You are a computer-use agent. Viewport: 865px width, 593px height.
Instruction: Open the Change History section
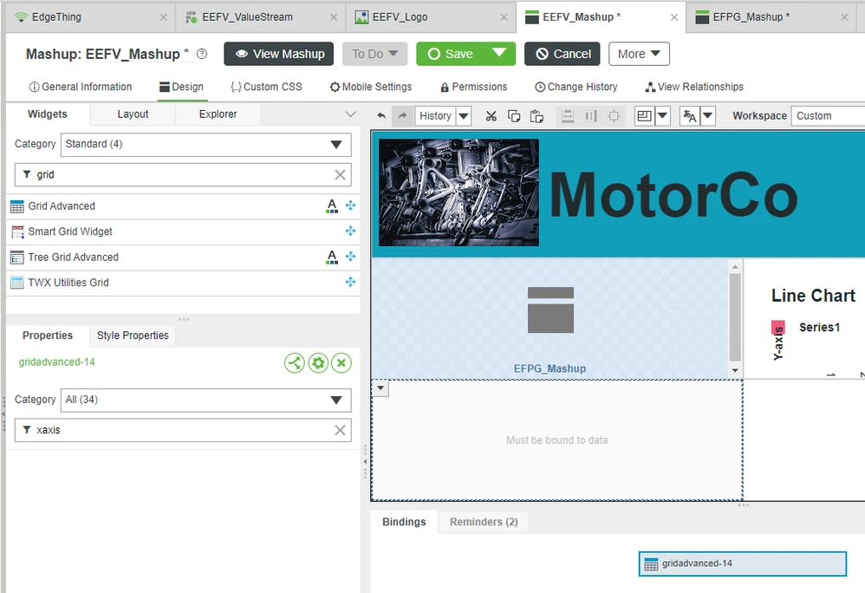[x=576, y=87]
